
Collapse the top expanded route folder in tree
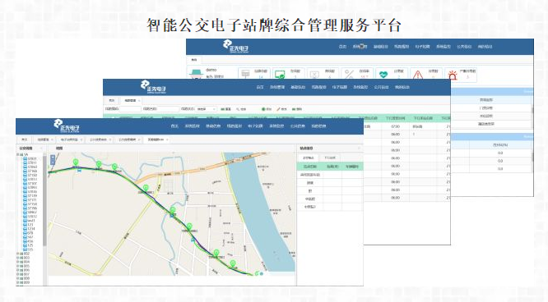click(18, 154)
